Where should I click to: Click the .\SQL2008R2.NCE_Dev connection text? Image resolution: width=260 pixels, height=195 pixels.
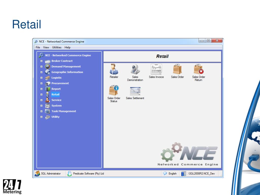click(201, 174)
